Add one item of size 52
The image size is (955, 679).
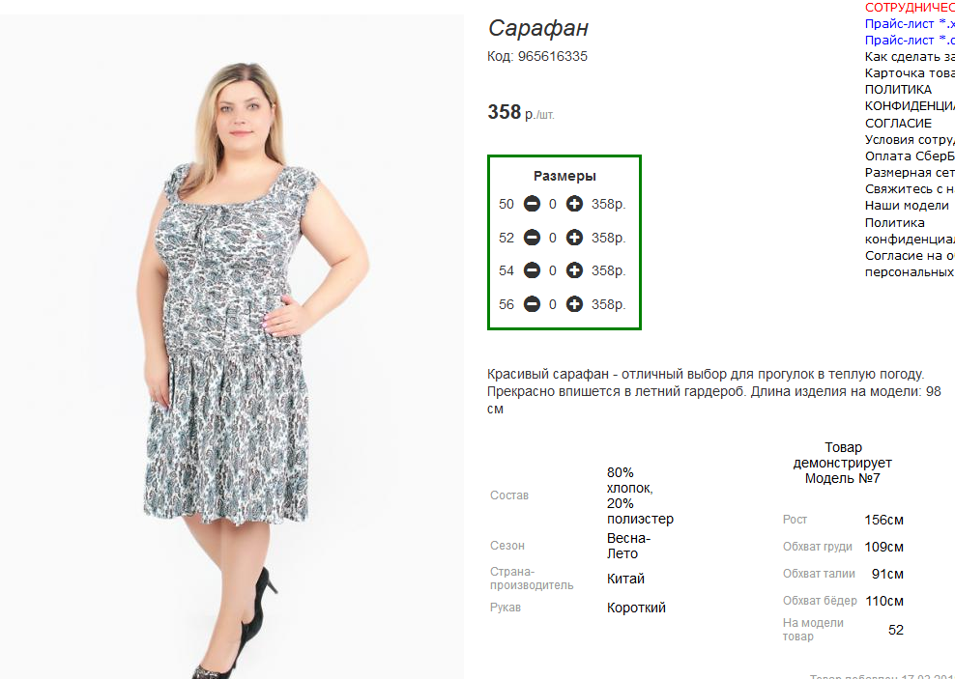(574, 238)
